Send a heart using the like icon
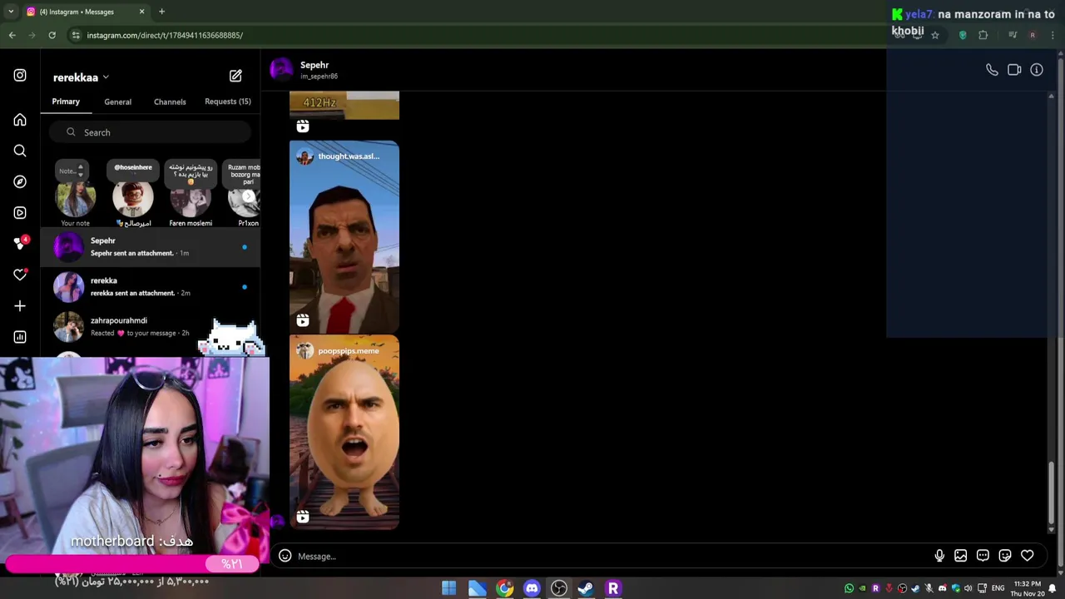 1028,556
